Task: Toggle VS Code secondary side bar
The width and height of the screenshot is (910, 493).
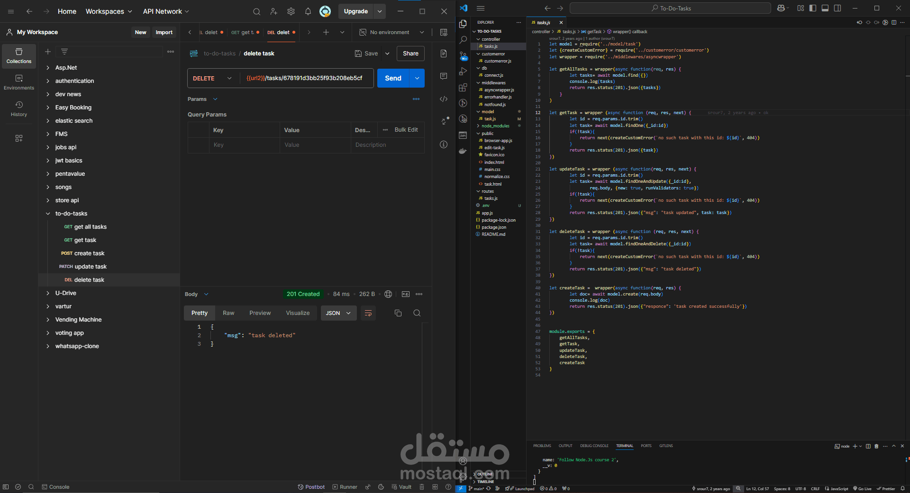Action: [x=837, y=8]
